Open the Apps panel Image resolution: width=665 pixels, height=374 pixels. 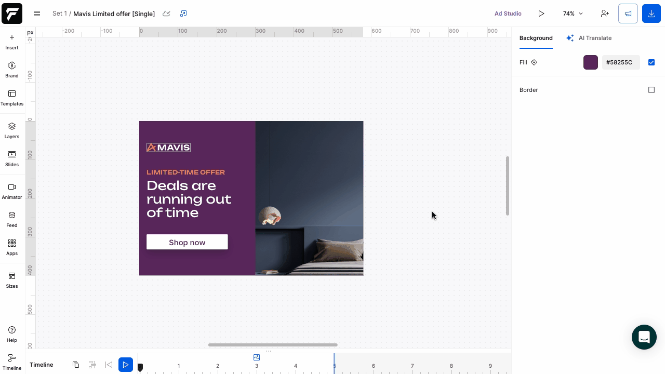coord(12,248)
